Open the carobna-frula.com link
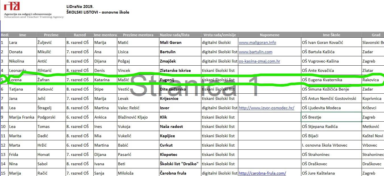The width and height of the screenshot is (384, 176). [x=262, y=173]
